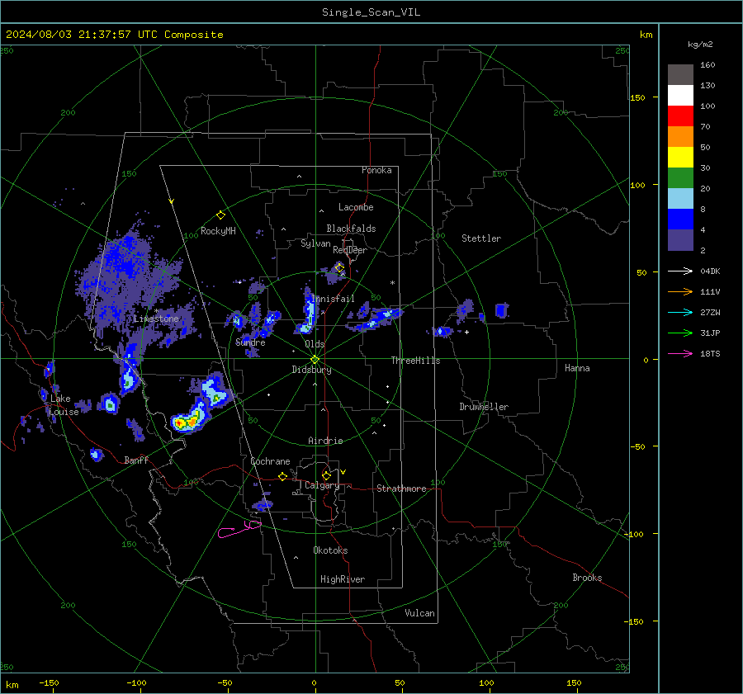This screenshot has width=743, height=694.
Task: Select the light blue 8-20 color band
Action: coord(680,199)
